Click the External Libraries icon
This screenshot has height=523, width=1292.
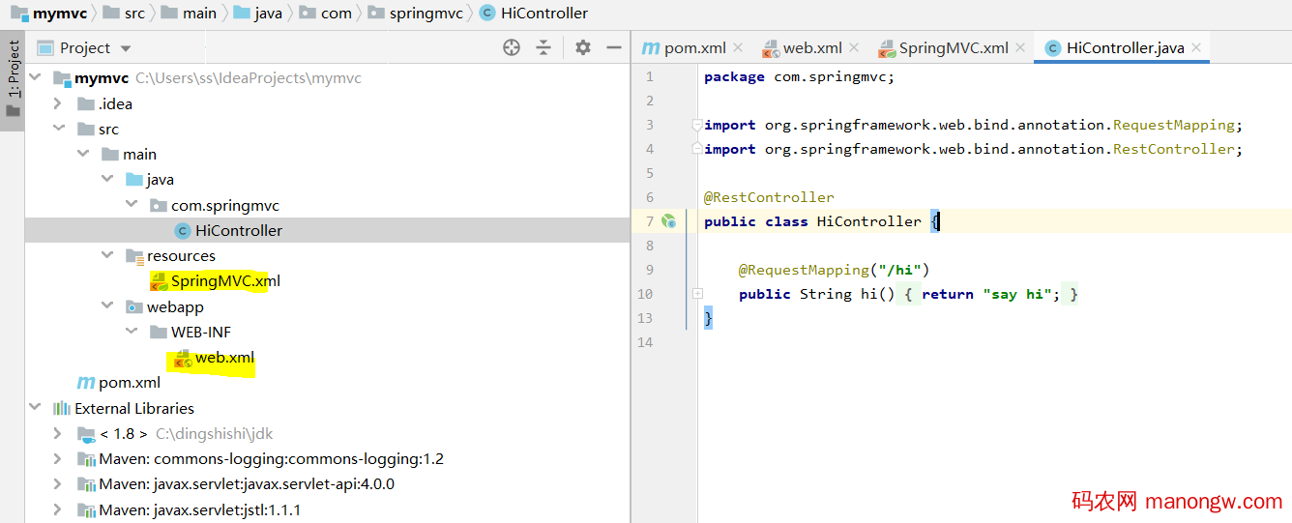(x=61, y=408)
